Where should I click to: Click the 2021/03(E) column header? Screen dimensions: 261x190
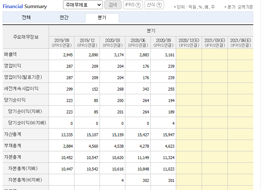tap(215, 43)
